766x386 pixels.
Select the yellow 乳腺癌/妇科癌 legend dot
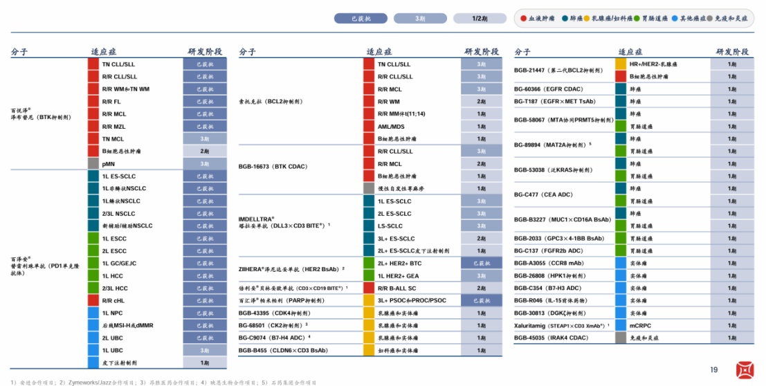point(586,19)
